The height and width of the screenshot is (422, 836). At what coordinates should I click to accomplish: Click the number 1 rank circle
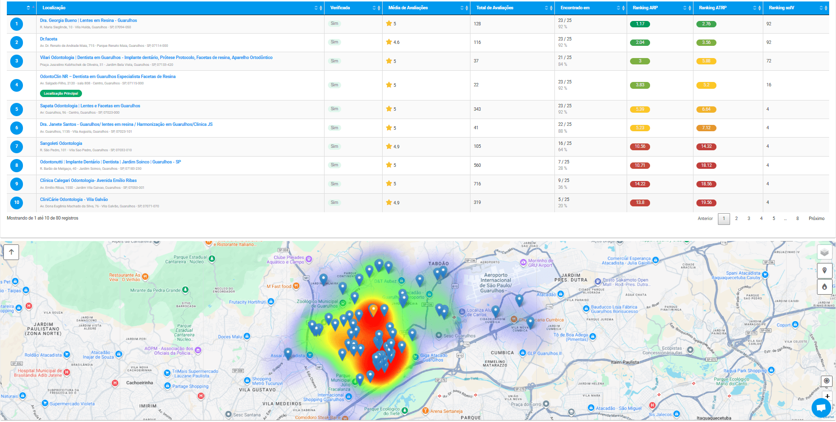tap(17, 24)
